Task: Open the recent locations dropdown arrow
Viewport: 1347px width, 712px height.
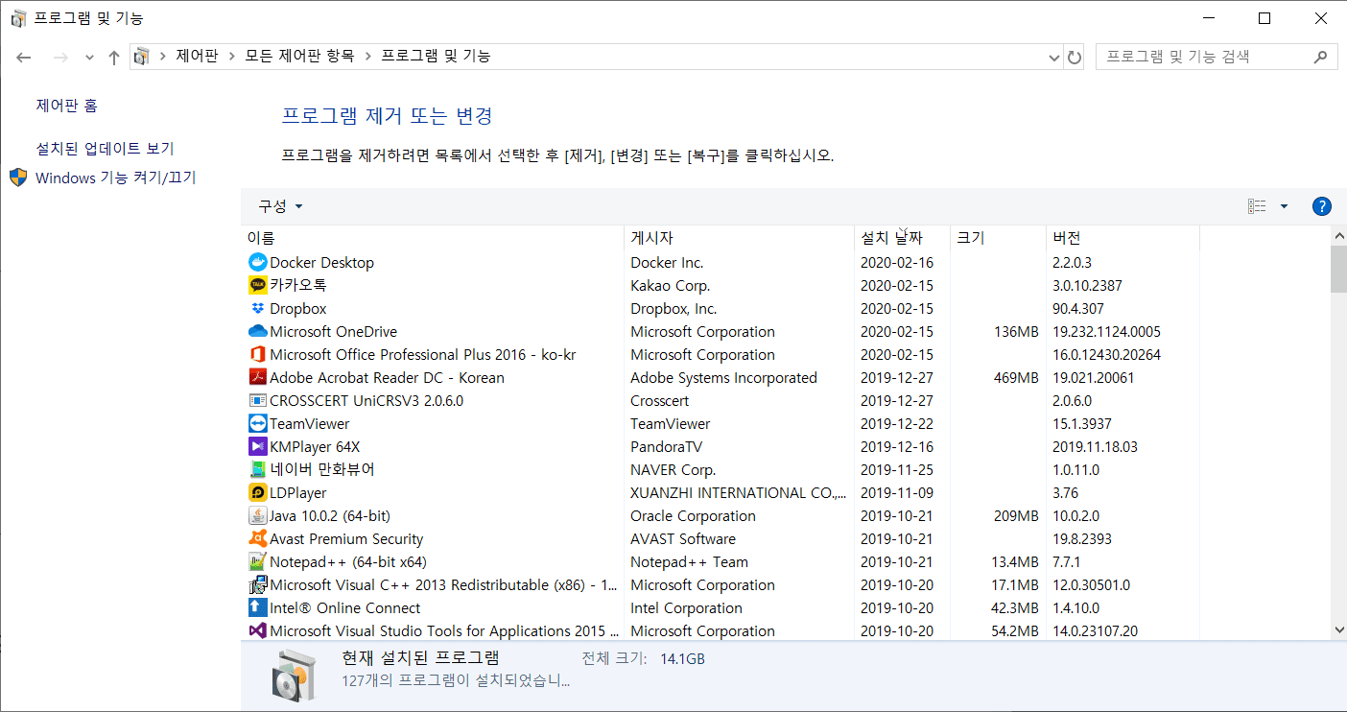Action: point(89,57)
